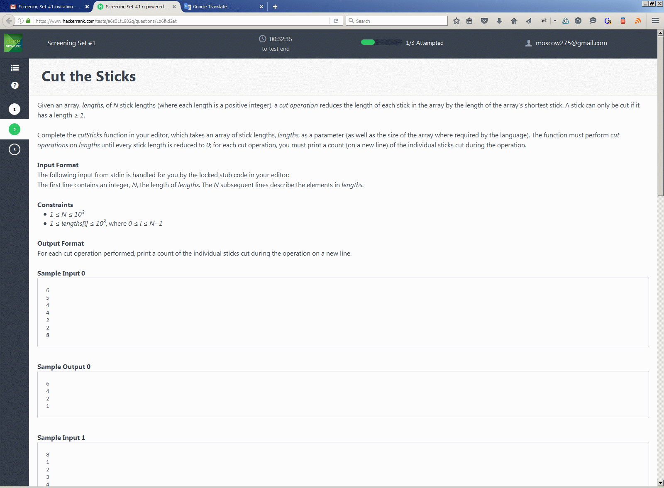664x488 pixels.
Task: Go to question 1 in sidebar
Action: pyautogui.click(x=15, y=109)
